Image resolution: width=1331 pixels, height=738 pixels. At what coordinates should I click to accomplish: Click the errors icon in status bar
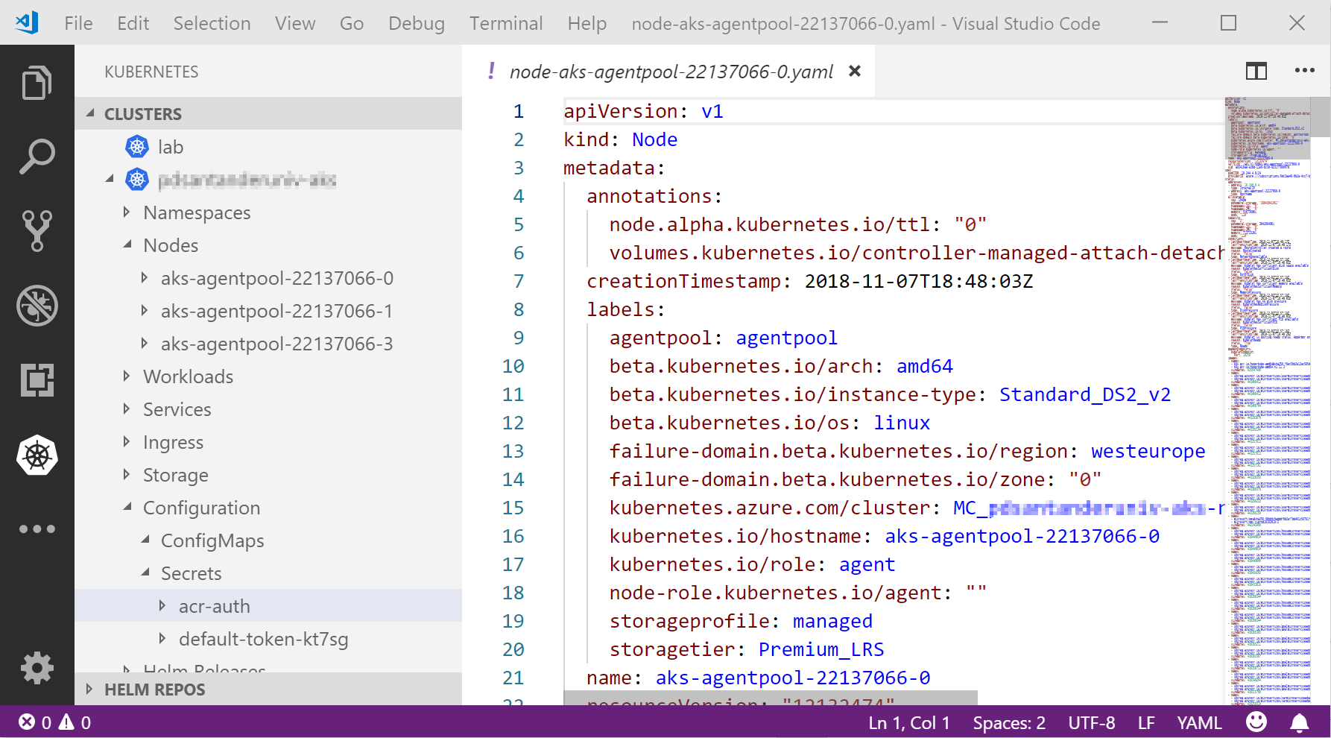[27, 722]
